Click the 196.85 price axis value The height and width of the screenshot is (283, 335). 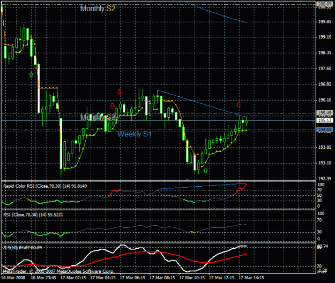click(x=325, y=84)
